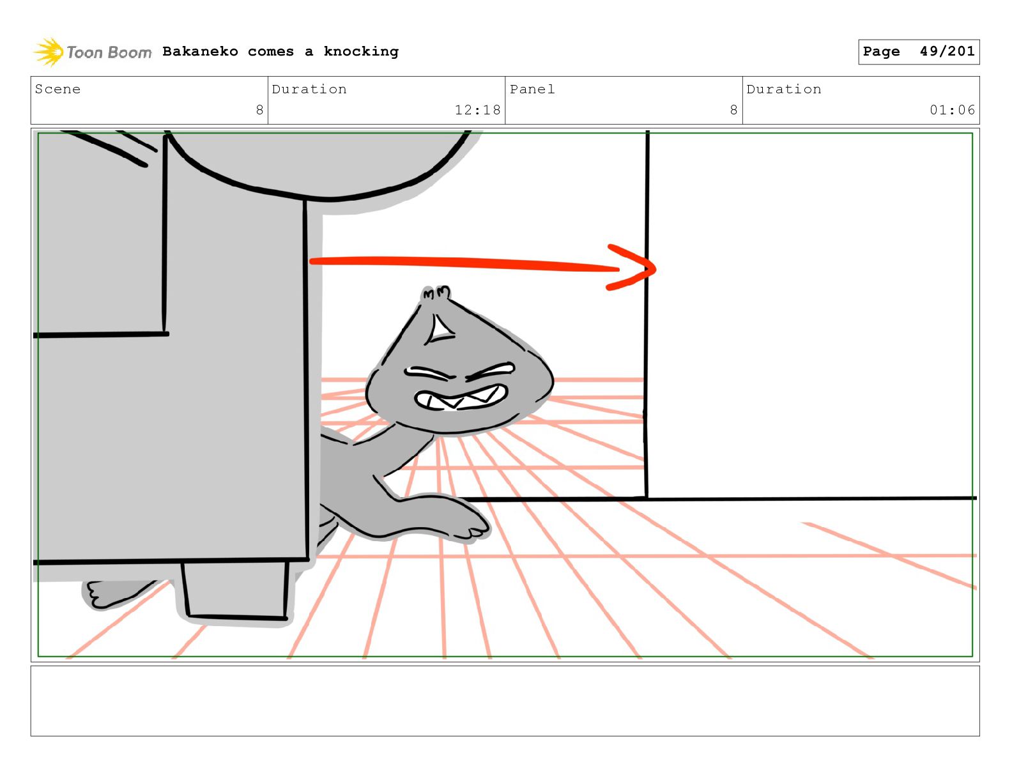Click the 'Scene' header label
Image resolution: width=1012 pixels, height=782 pixels.
(58, 89)
